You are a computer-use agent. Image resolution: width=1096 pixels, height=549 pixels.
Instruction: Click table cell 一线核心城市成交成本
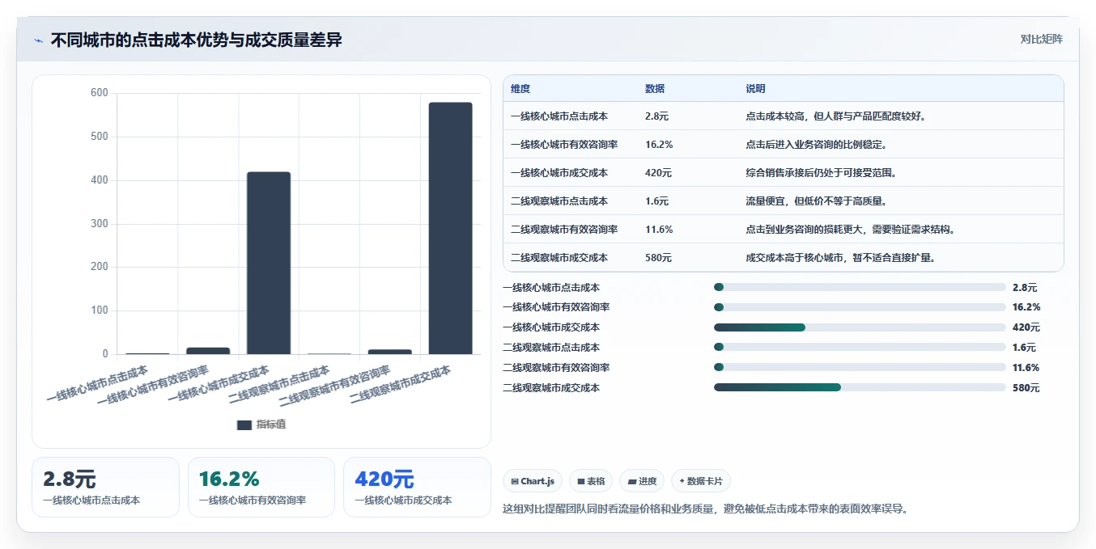coord(559,173)
